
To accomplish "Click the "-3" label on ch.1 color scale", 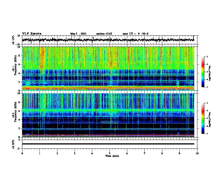I will tap(207, 56).
